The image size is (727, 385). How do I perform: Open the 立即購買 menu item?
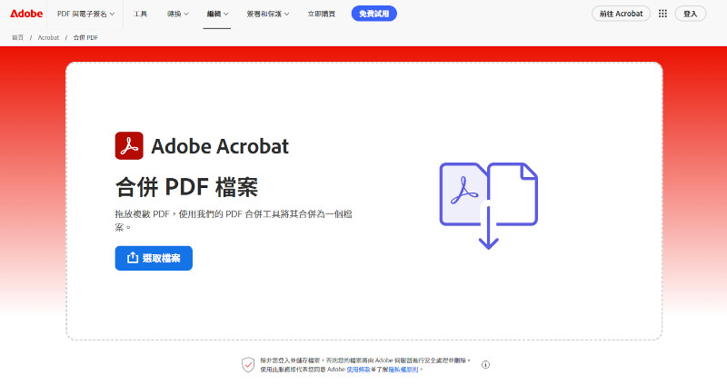pyautogui.click(x=322, y=14)
